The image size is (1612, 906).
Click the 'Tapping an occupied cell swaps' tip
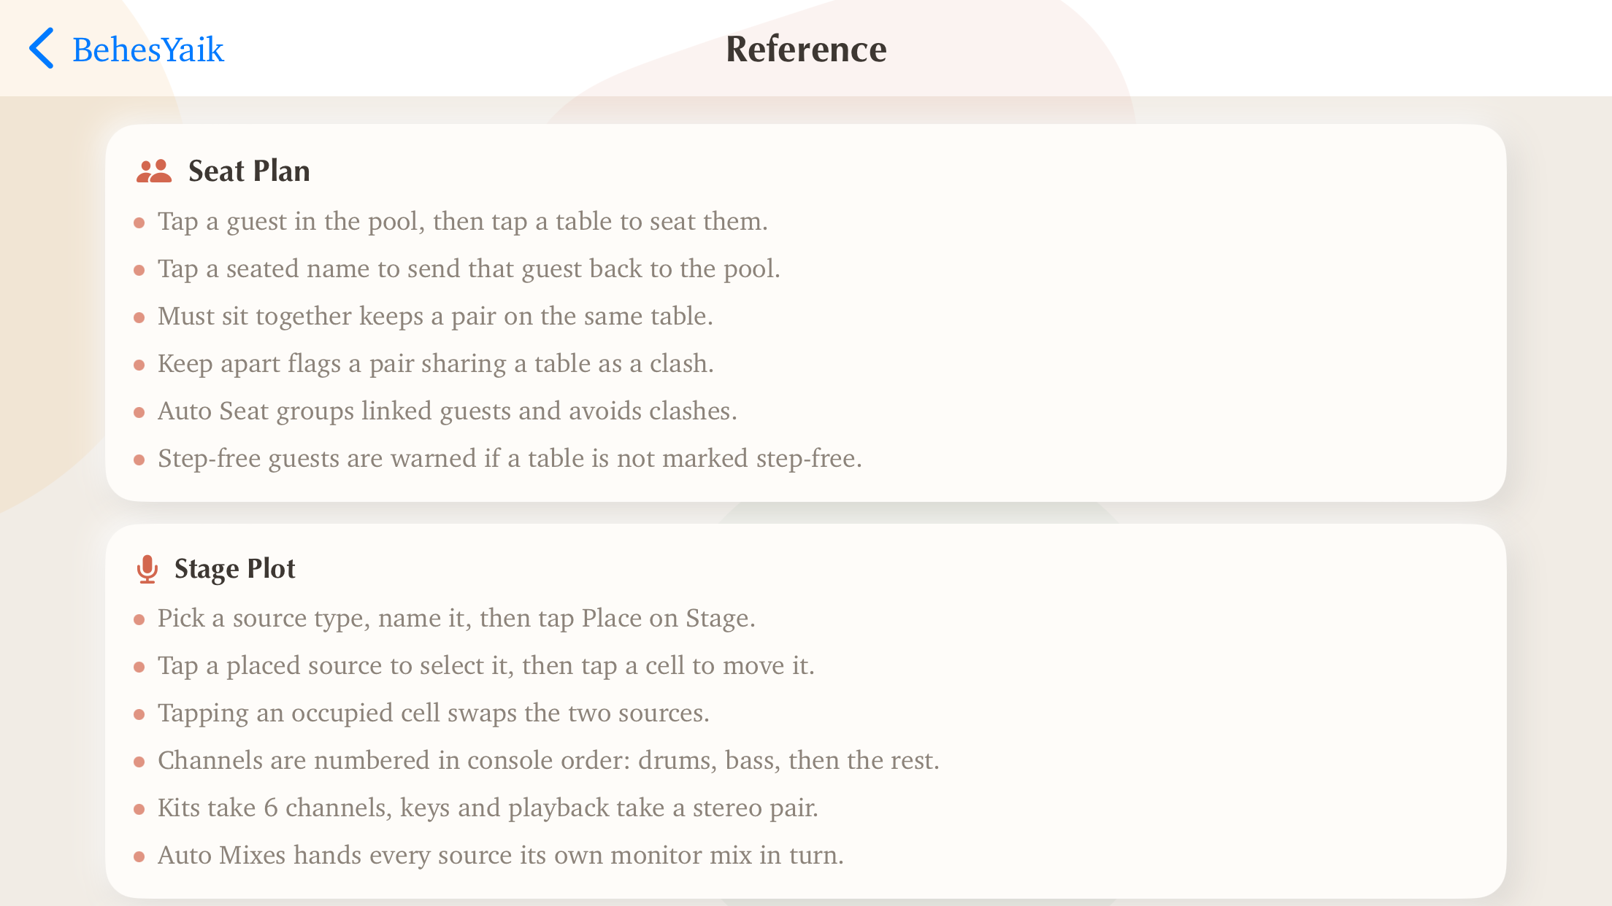point(434,713)
